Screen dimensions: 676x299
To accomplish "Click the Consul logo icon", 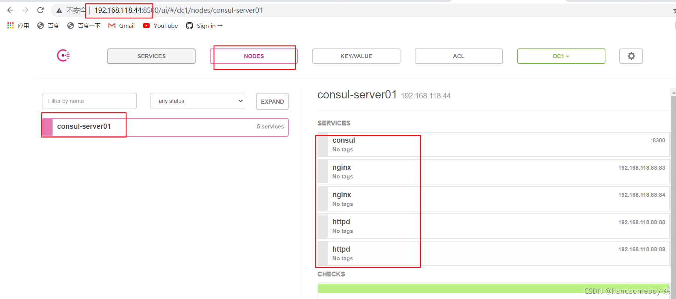I will [x=63, y=56].
